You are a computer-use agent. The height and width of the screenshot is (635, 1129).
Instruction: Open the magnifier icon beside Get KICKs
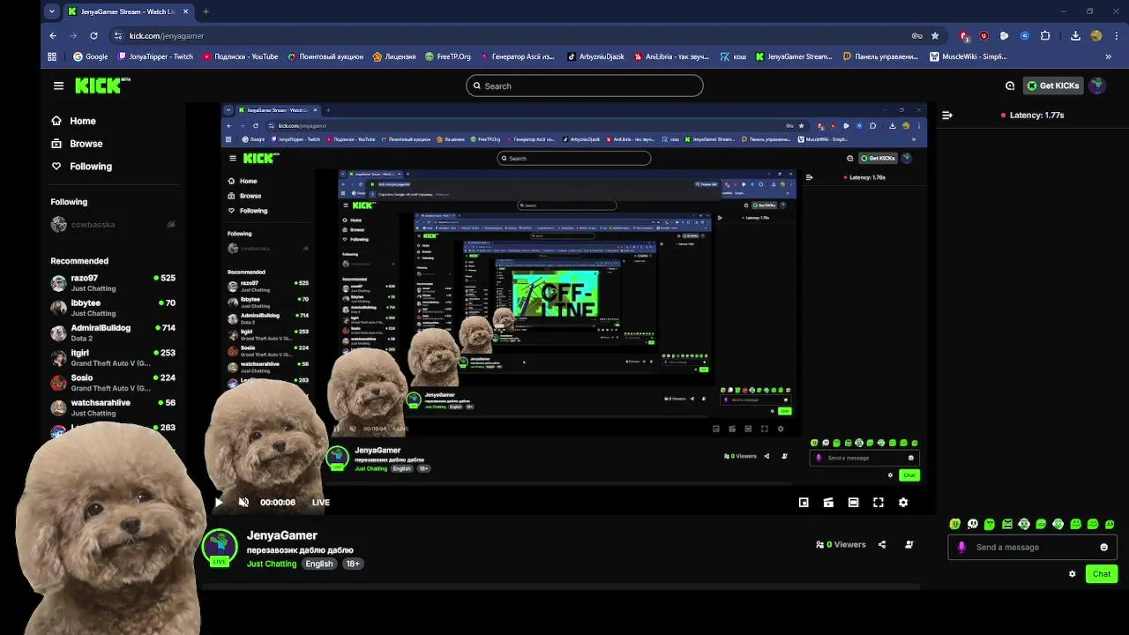click(x=1010, y=86)
